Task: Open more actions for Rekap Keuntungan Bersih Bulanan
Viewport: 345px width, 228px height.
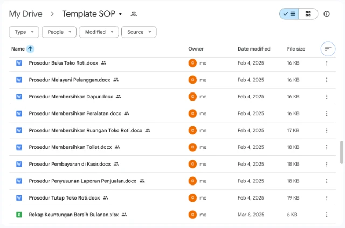Action: coord(327,215)
